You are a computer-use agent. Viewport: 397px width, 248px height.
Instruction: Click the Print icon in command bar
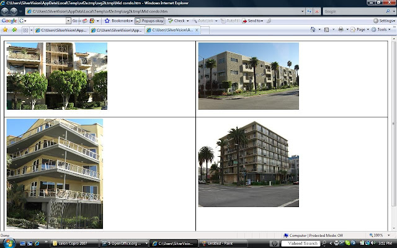click(x=341, y=29)
